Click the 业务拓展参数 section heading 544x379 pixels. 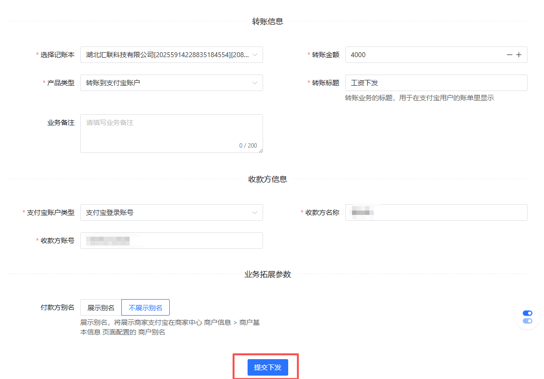coord(267,274)
